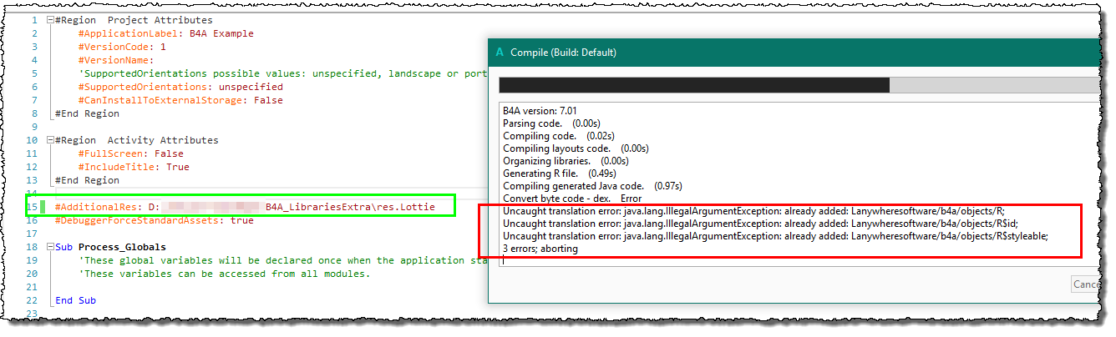Viewport: 1116px width, 337px height.
Task: Click the #SupportedOrientations: unspecified line
Action: tap(180, 87)
